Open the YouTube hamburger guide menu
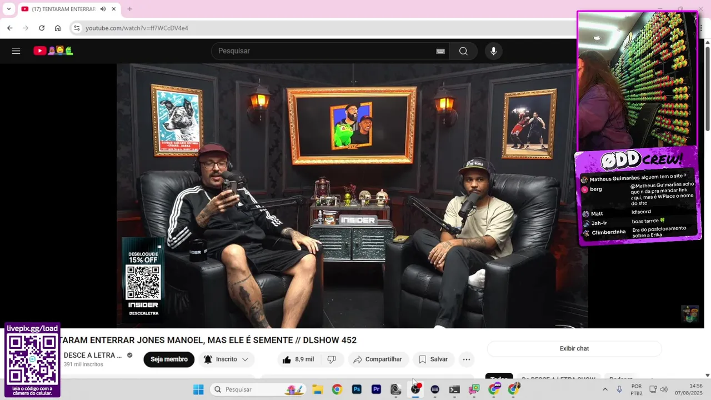 (16, 51)
